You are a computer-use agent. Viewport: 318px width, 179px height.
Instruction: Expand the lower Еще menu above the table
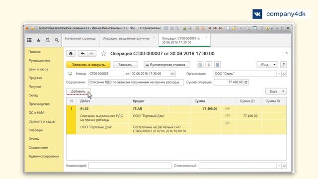276,91
